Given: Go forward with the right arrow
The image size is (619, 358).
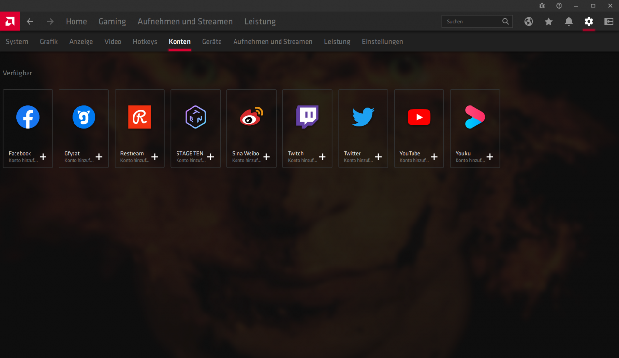Looking at the screenshot, I should point(50,21).
